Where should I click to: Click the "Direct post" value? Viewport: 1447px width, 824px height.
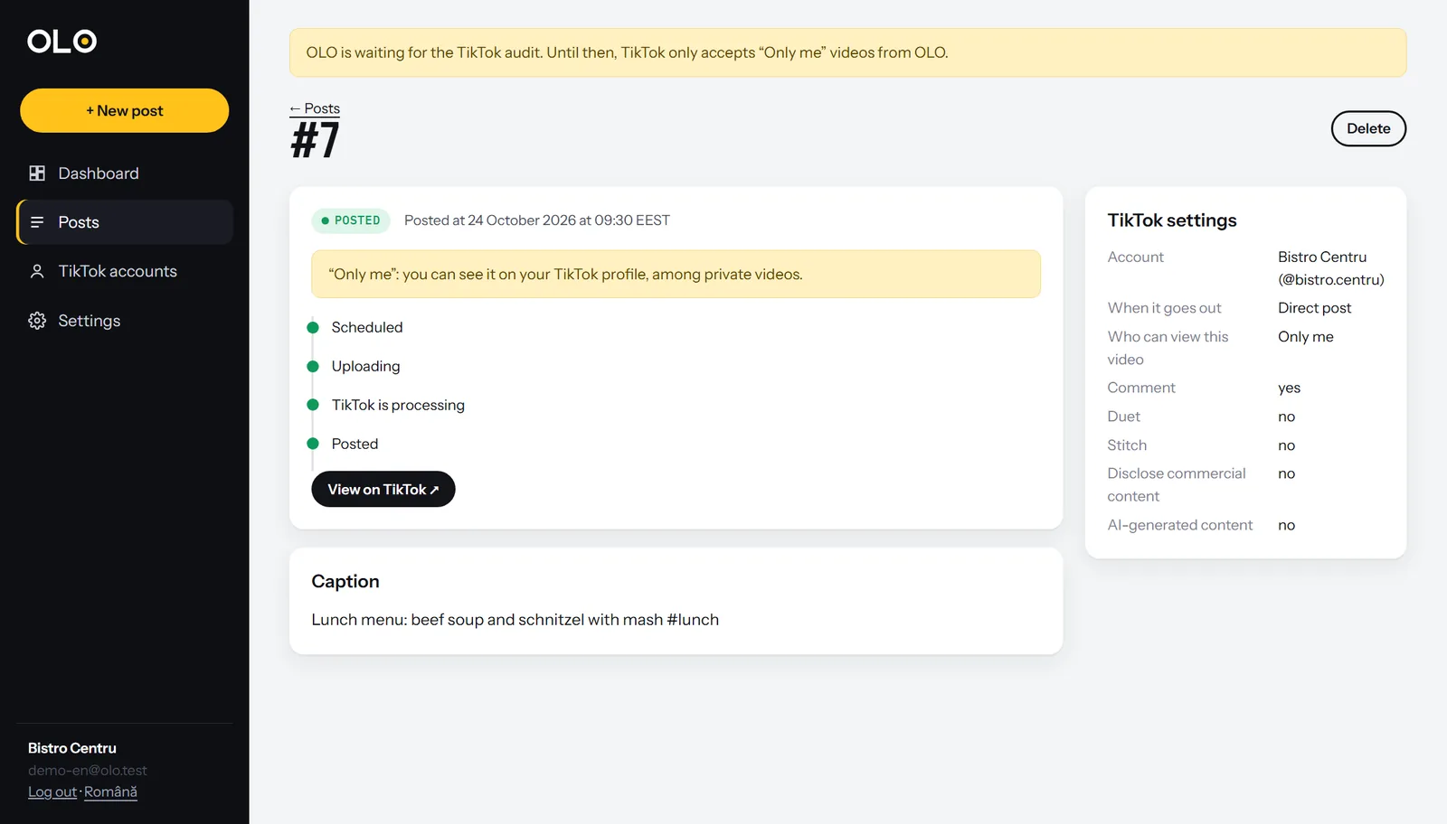tap(1314, 308)
